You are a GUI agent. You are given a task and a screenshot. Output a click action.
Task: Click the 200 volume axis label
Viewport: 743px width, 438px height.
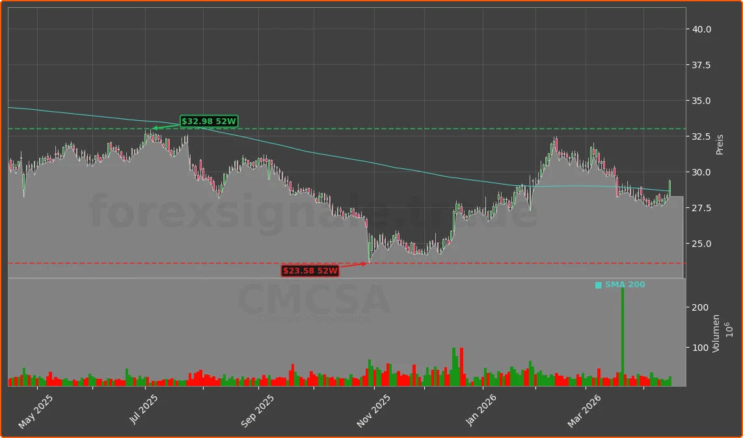tap(700, 308)
